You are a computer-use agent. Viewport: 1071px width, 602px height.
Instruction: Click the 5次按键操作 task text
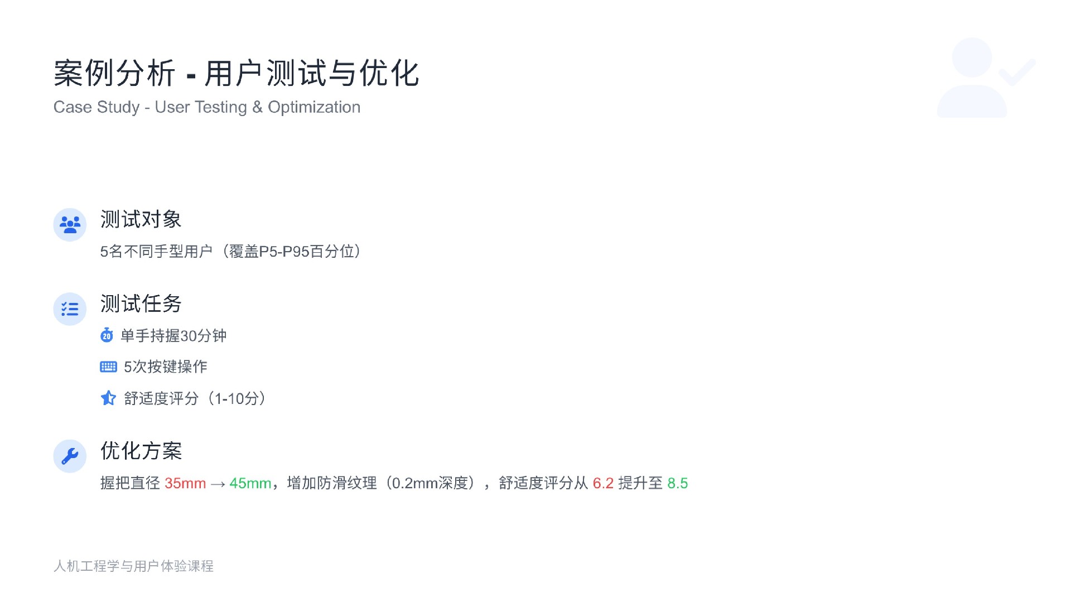166,367
